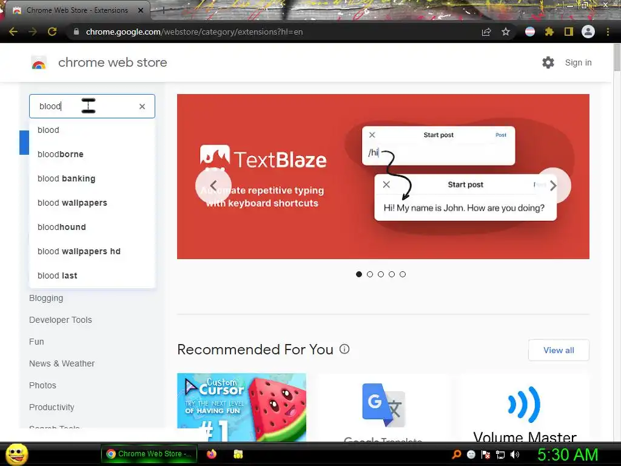
Task: Click the lock site info icon
Action: pos(76,32)
